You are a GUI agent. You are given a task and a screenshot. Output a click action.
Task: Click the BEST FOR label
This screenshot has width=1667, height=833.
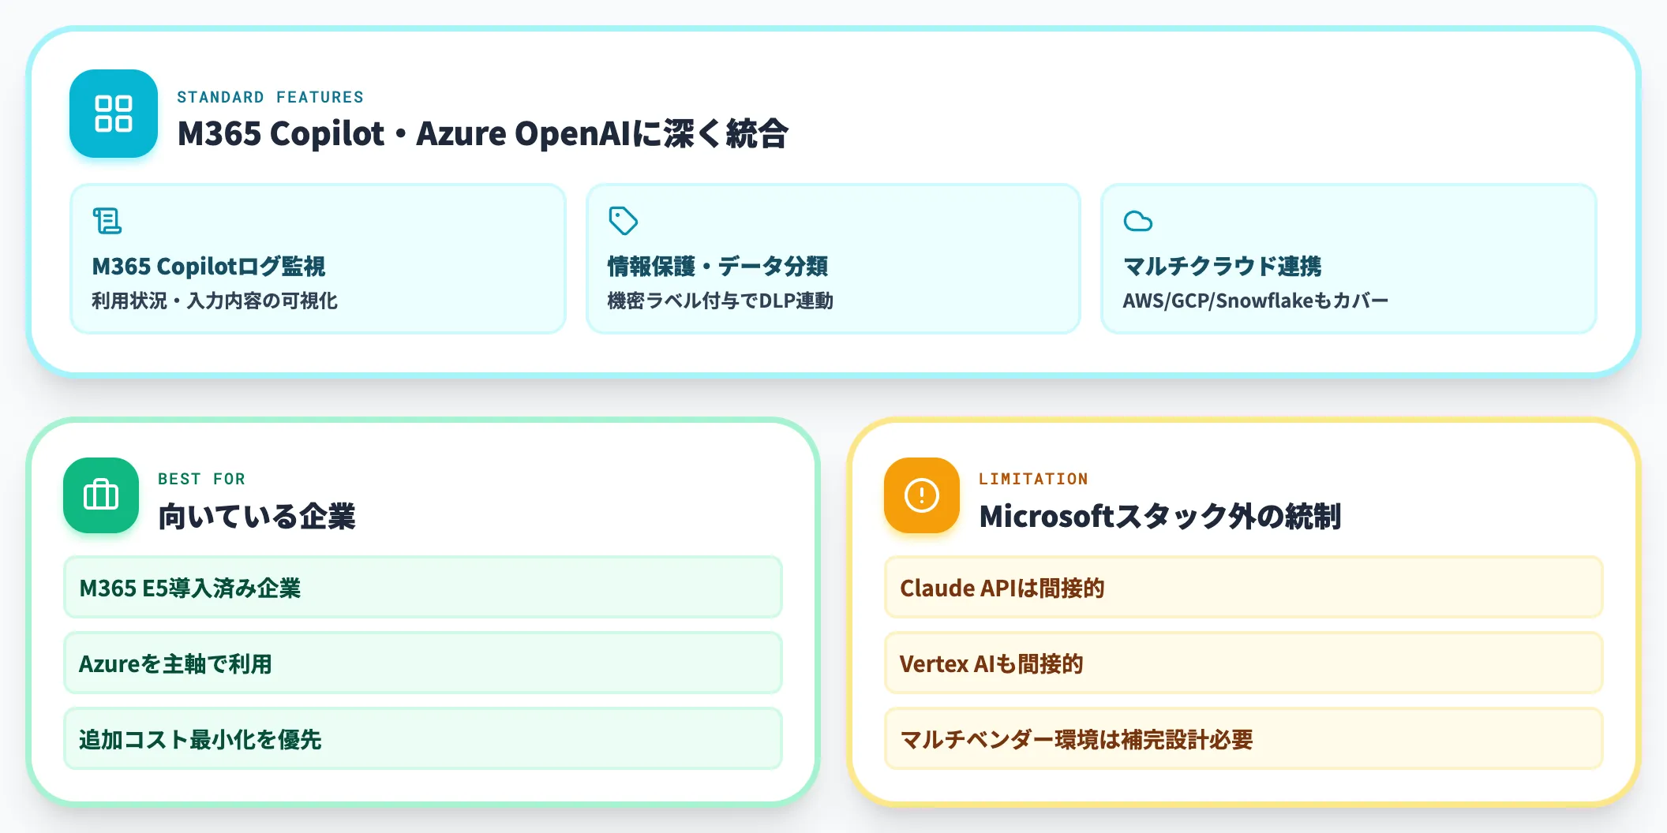tap(201, 479)
